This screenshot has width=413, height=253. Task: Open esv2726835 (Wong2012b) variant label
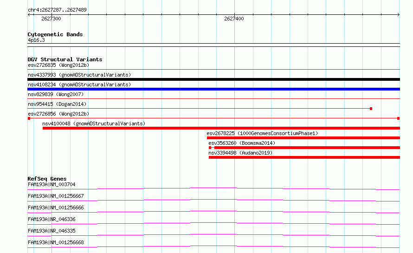click(58, 65)
